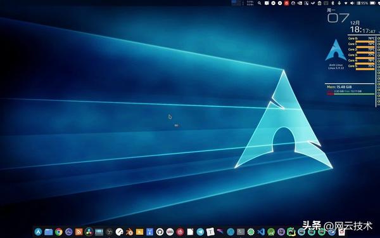This screenshot has width=380, height=238.
Task: Click the red tray icon in top panel
Action: click(x=286, y=3)
